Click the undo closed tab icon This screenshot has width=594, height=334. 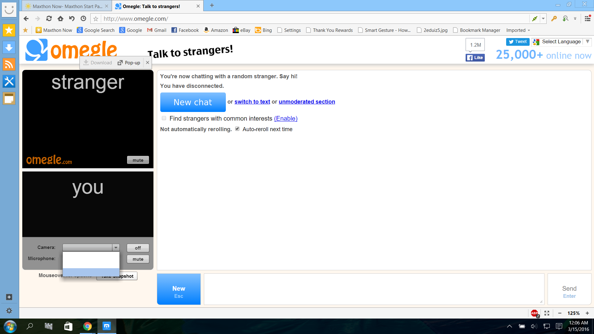(x=72, y=19)
